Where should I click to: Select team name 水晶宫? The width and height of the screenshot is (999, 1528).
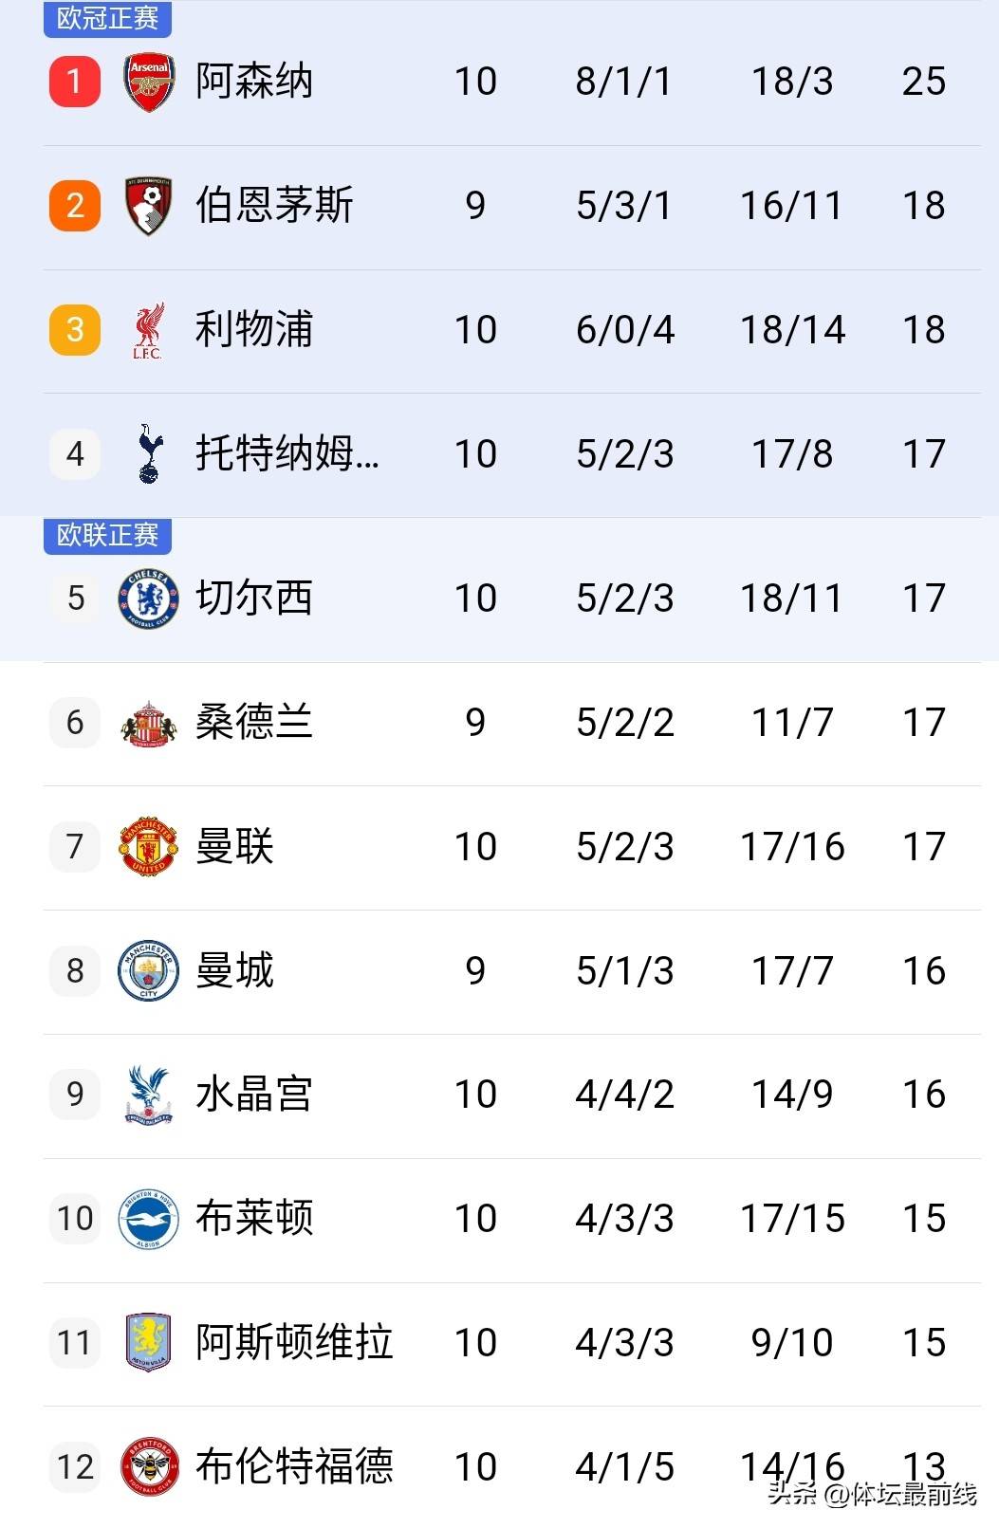coord(254,1095)
